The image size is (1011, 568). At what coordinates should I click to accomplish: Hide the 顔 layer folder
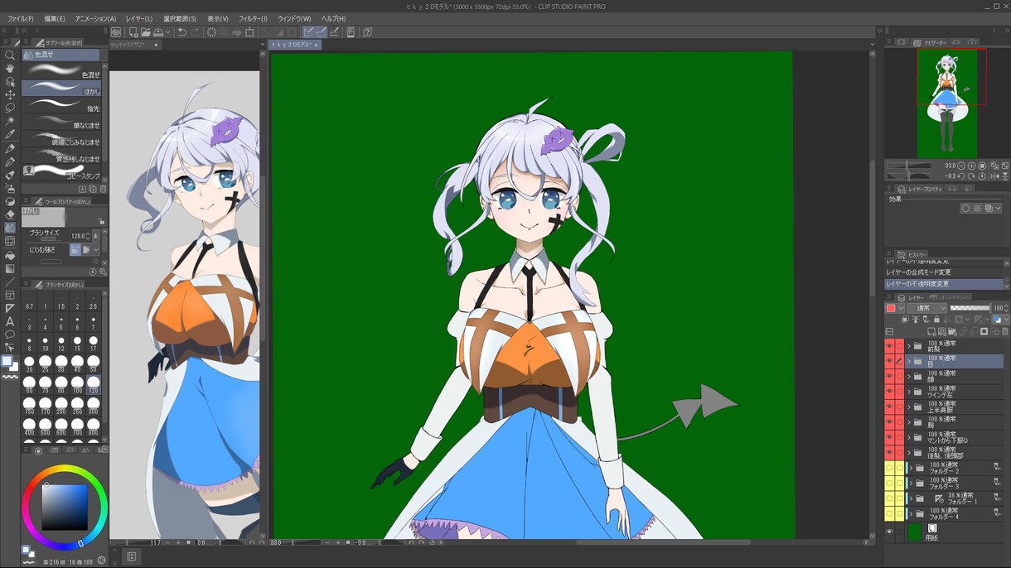point(889,377)
